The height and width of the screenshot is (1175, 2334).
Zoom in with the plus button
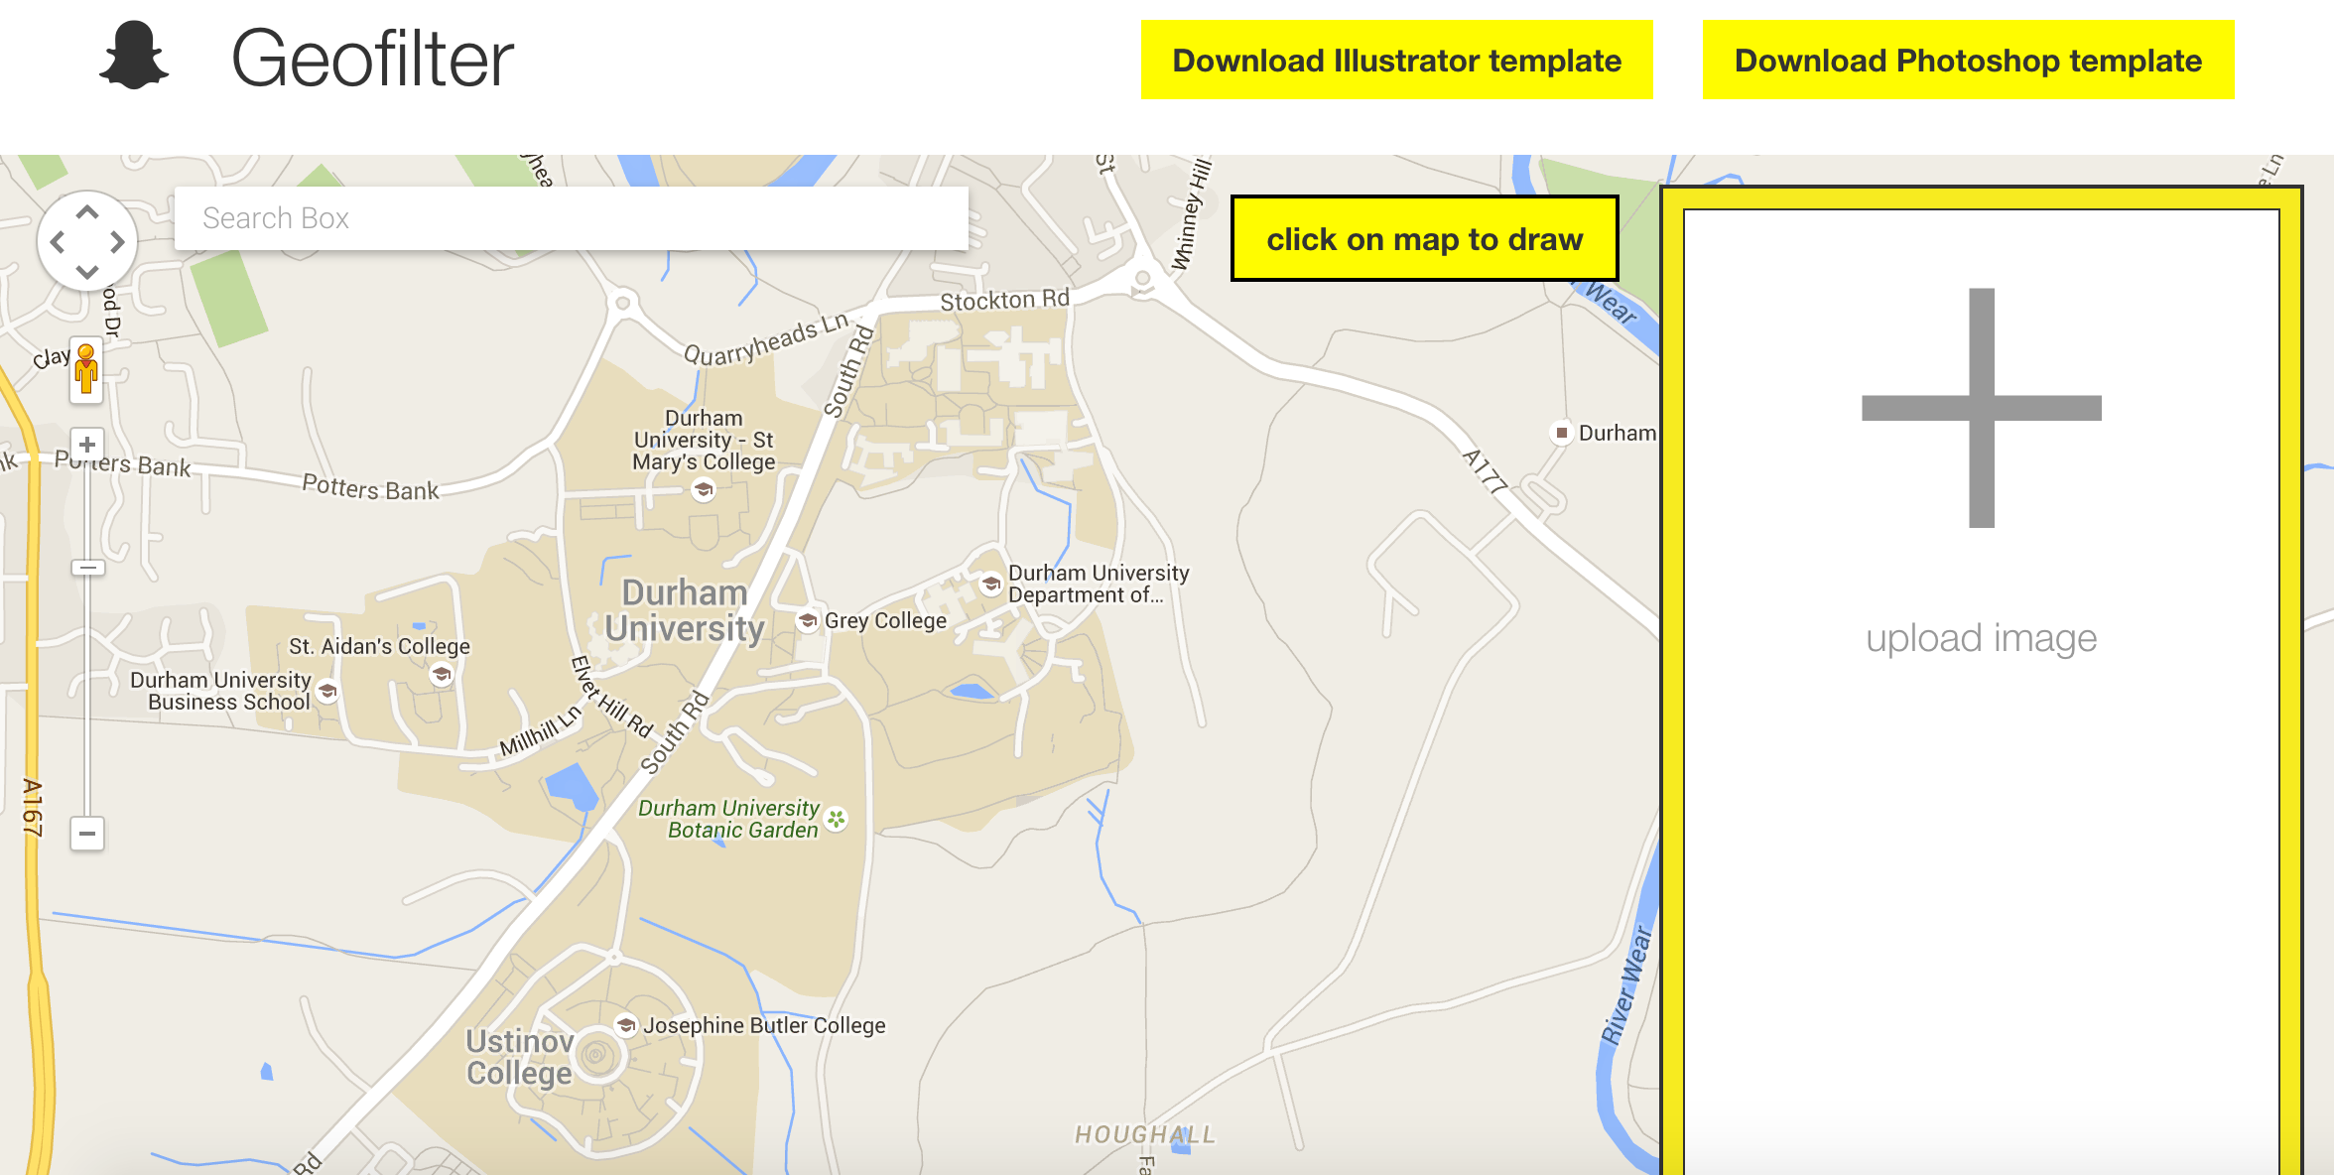coord(87,445)
